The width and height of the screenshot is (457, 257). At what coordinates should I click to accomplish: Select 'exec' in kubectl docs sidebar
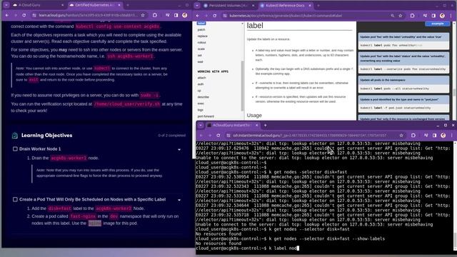(x=201, y=103)
